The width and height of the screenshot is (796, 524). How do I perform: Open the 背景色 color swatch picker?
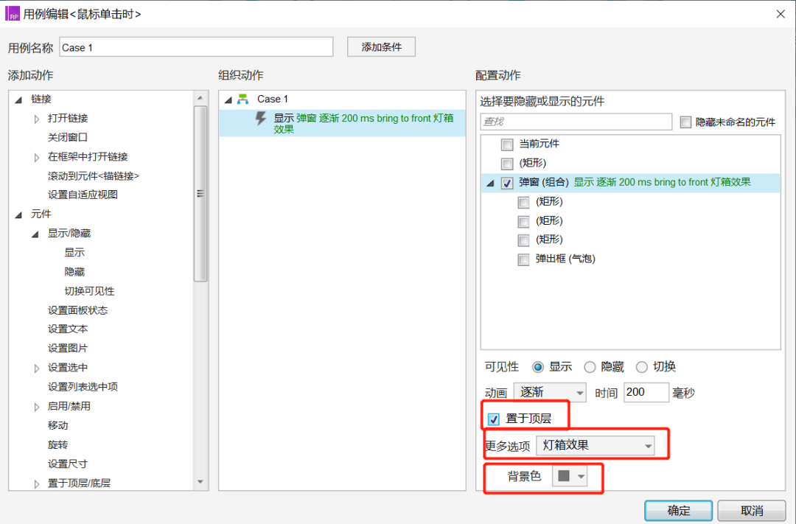coord(569,476)
